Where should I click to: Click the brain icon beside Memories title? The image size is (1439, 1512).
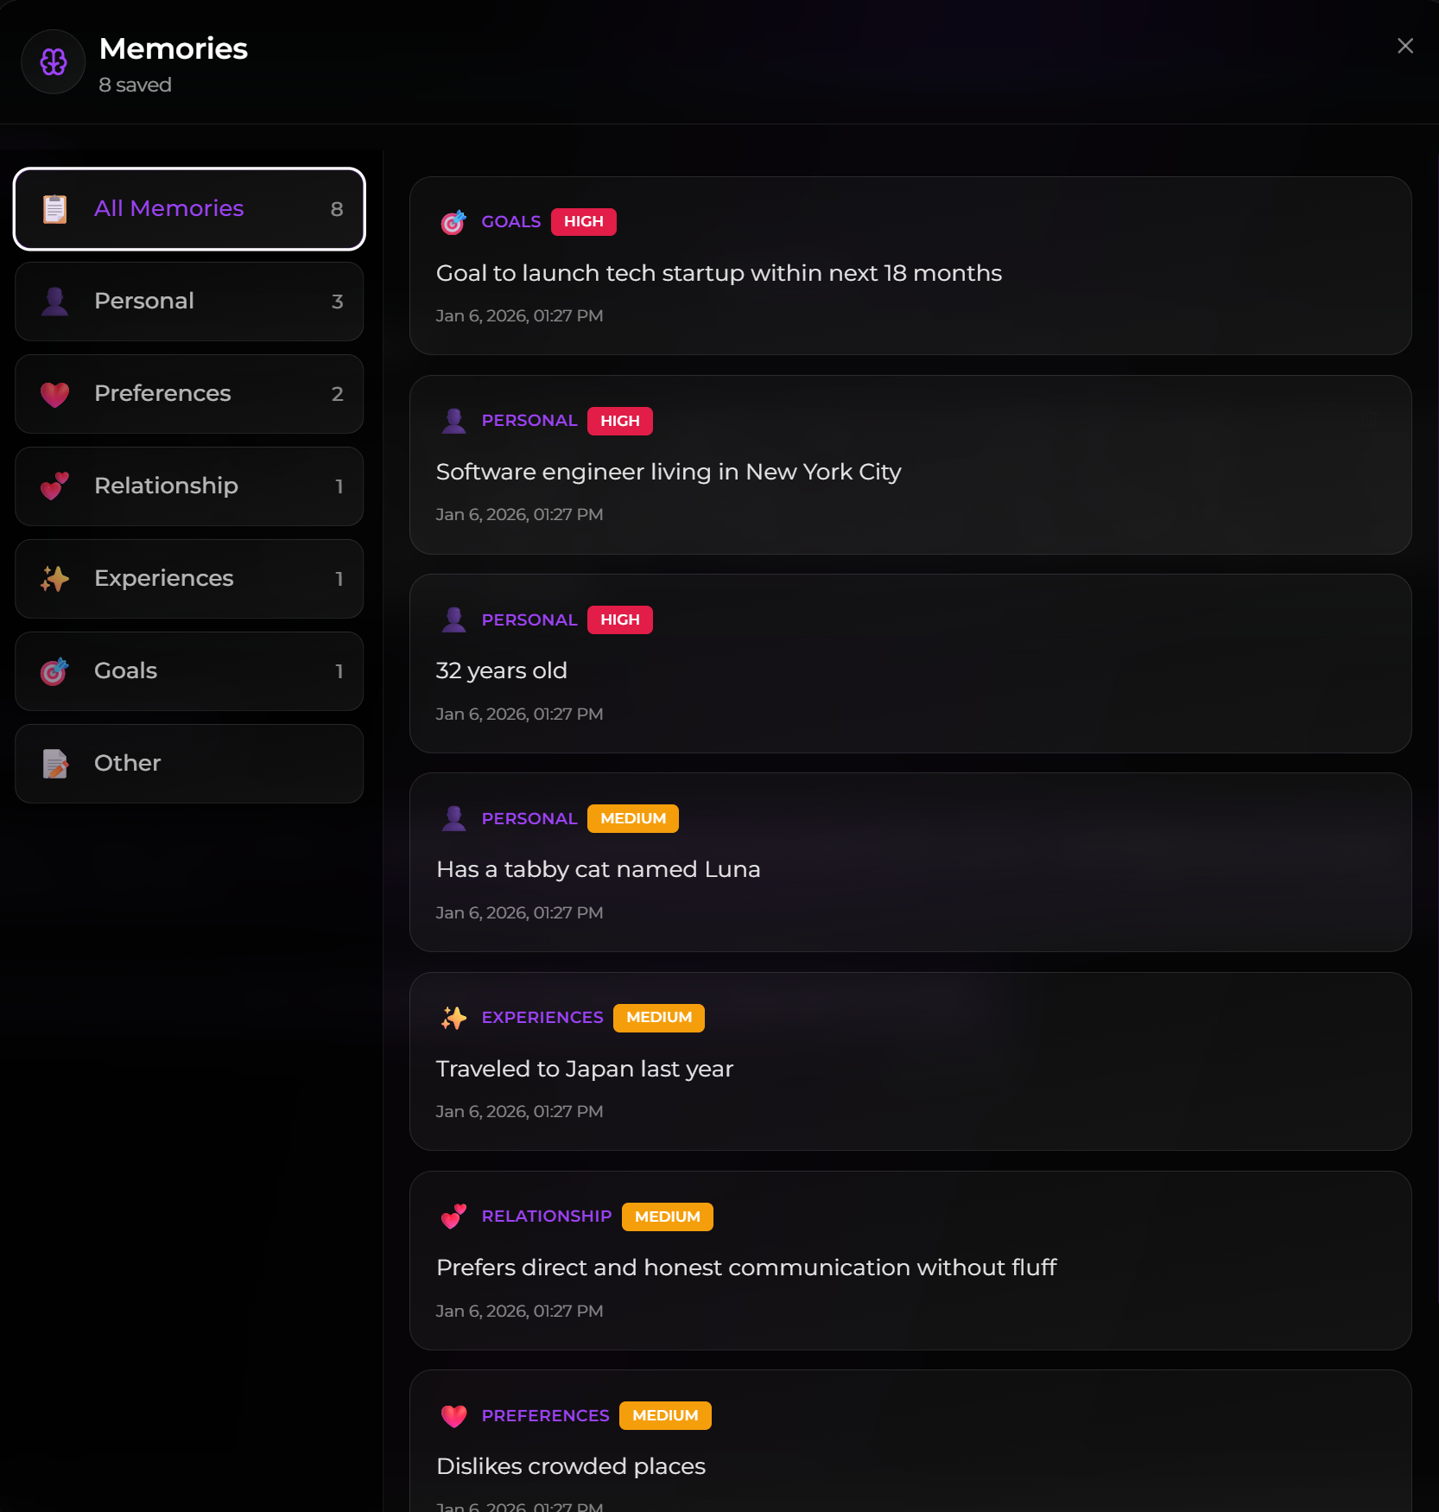pos(54,62)
